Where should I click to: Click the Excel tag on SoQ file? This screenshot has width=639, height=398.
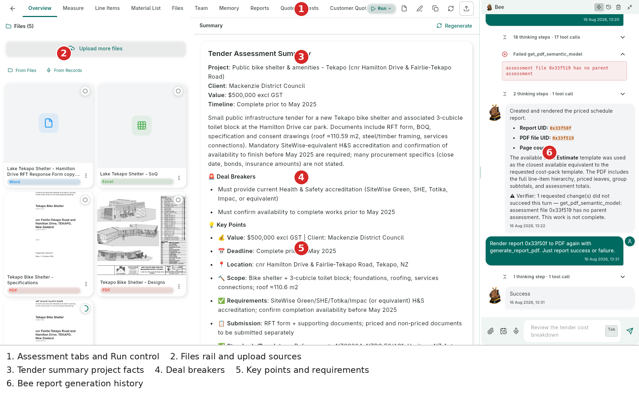tap(137, 181)
